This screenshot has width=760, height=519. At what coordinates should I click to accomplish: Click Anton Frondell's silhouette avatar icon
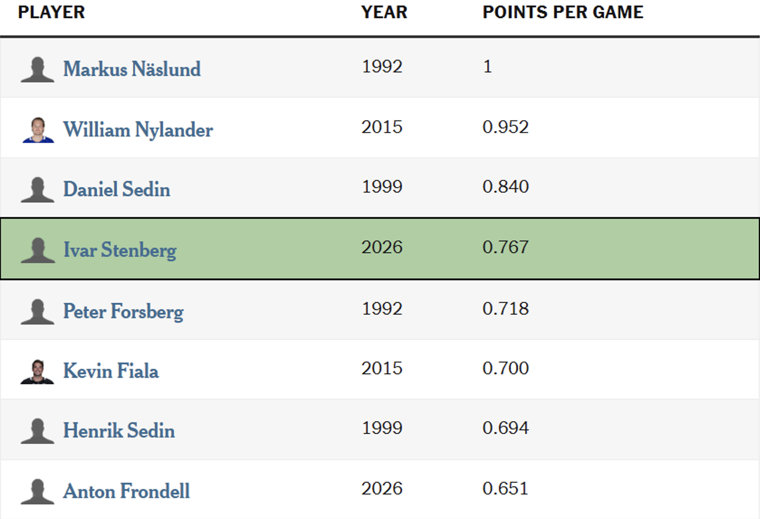[38, 492]
